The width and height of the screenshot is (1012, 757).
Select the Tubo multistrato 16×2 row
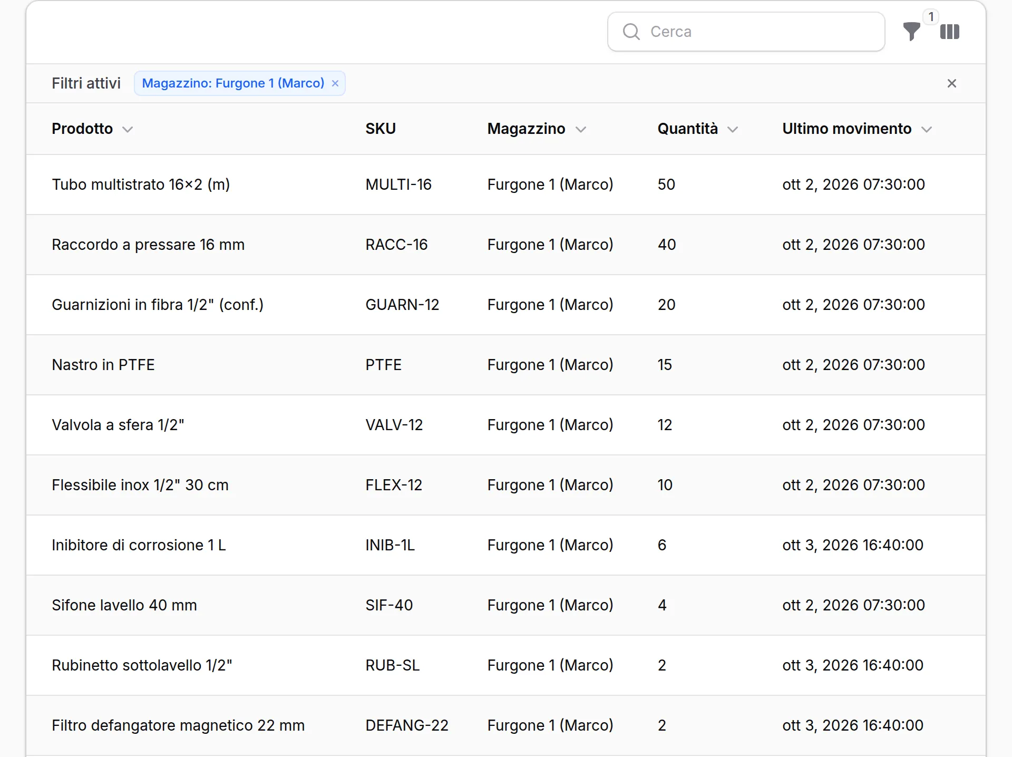click(506, 185)
